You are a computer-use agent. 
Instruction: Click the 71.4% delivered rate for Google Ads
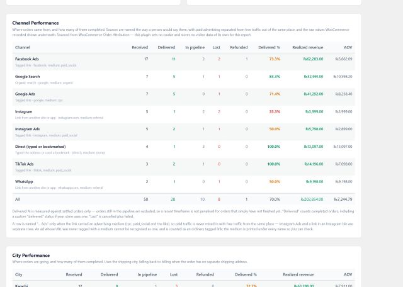275,94
